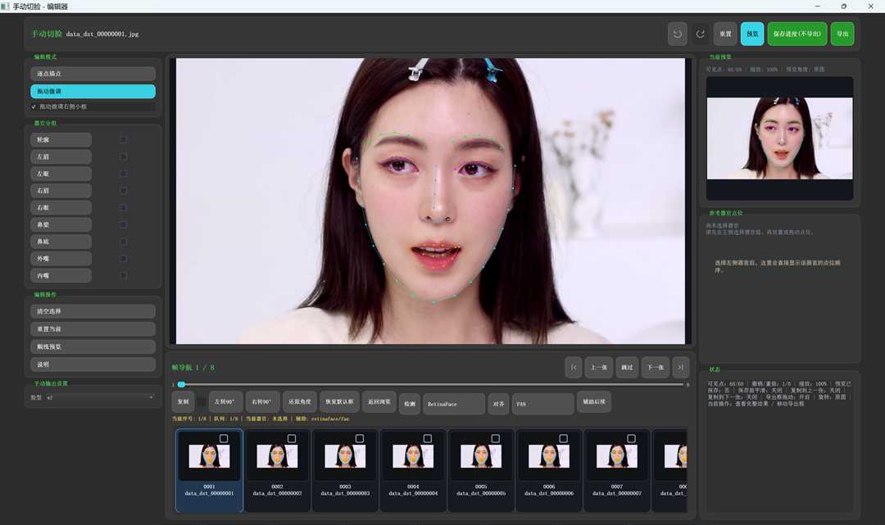This screenshot has width=885, height=525.
Task: Toggle the 拖动微调右侧小框 checkbox
Action: point(34,106)
